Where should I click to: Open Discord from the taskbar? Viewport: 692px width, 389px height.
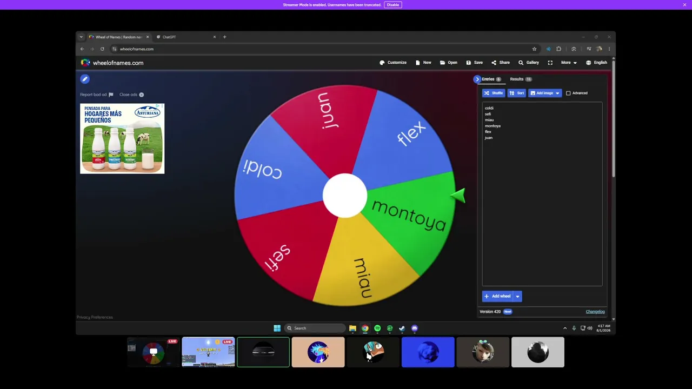pyautogui.click(x=414, y=328)
